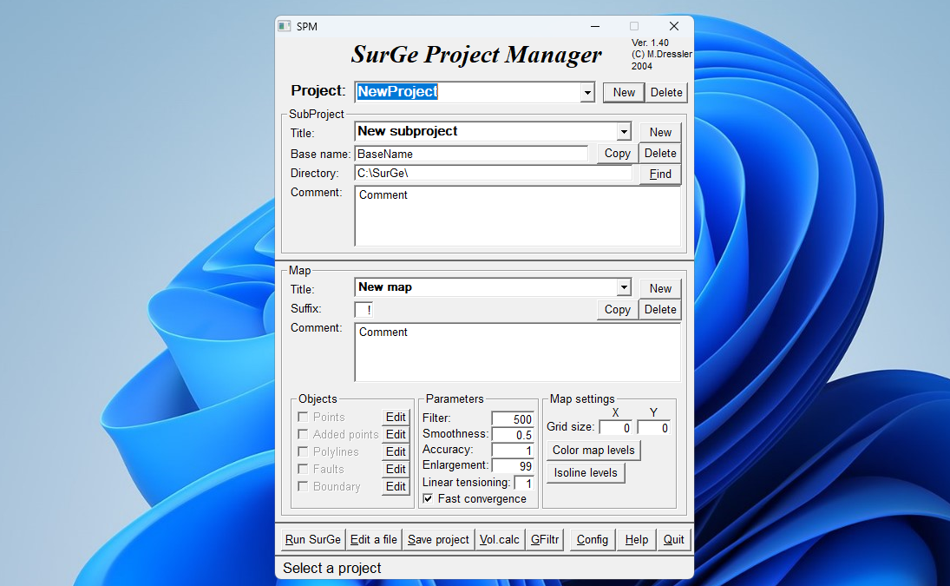Viewport: 950px width, 586px height.
Task: Open Config settings
Action: tap(592, 539)
